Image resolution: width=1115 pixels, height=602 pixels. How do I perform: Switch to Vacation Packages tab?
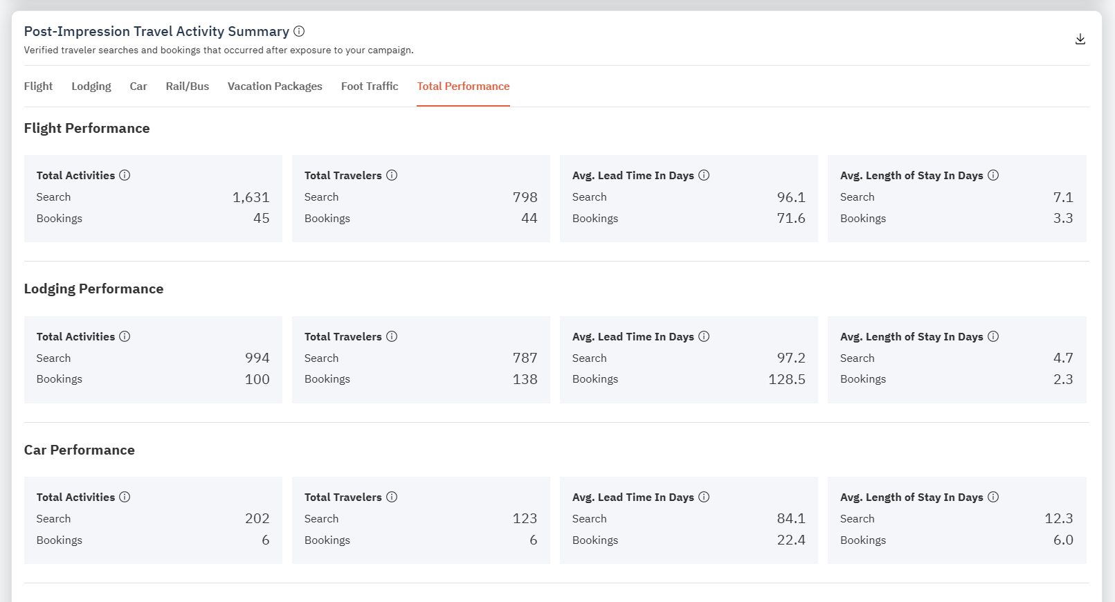(x=275, y=86)
